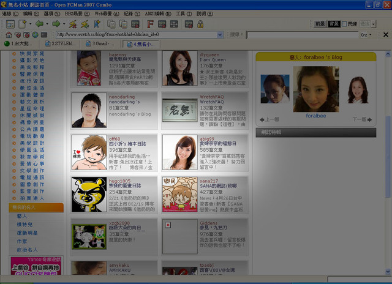The width and height of the screenshot is (392, 284).
Task: Open the 說明 (H) menu
Action: pyautogui.click(x=205, y=13)
